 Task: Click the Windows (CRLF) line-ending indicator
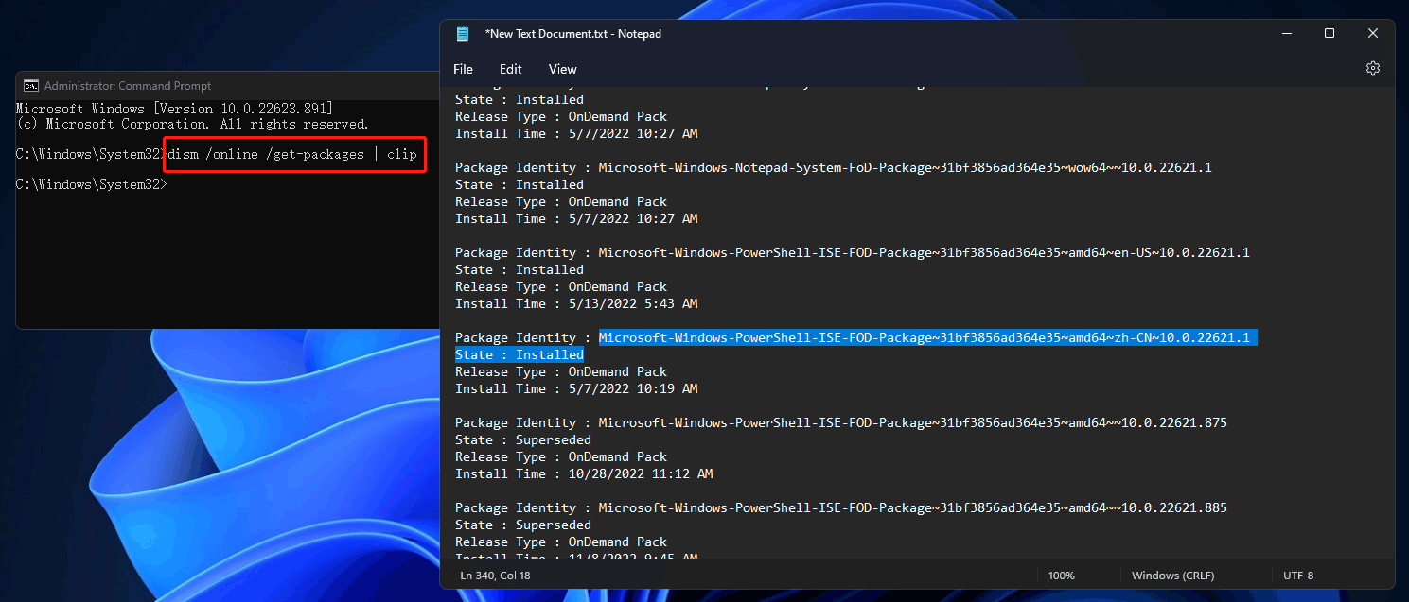1172,575
